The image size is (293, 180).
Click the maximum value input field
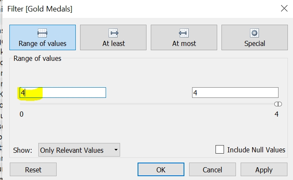click(x=235, y=93)
